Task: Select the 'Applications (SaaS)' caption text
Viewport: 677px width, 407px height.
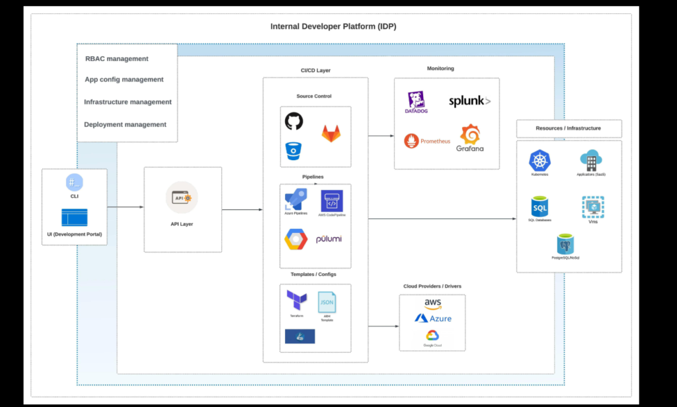Action: pyautogui.click(x=591, y=175)
